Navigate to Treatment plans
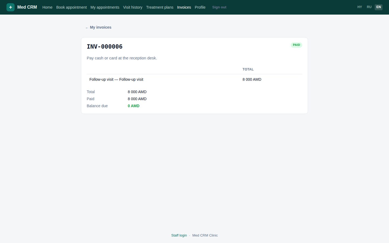 pyautogui.click(x=160, y=7)
